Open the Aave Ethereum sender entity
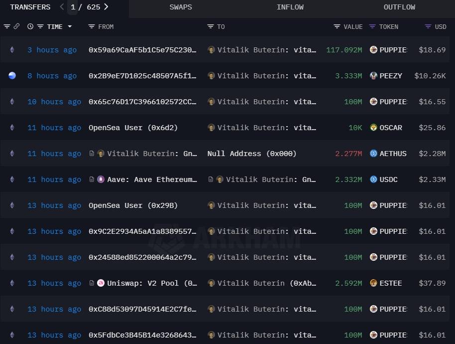This screenshot has width=455, height=344. [x=152, y=179]
